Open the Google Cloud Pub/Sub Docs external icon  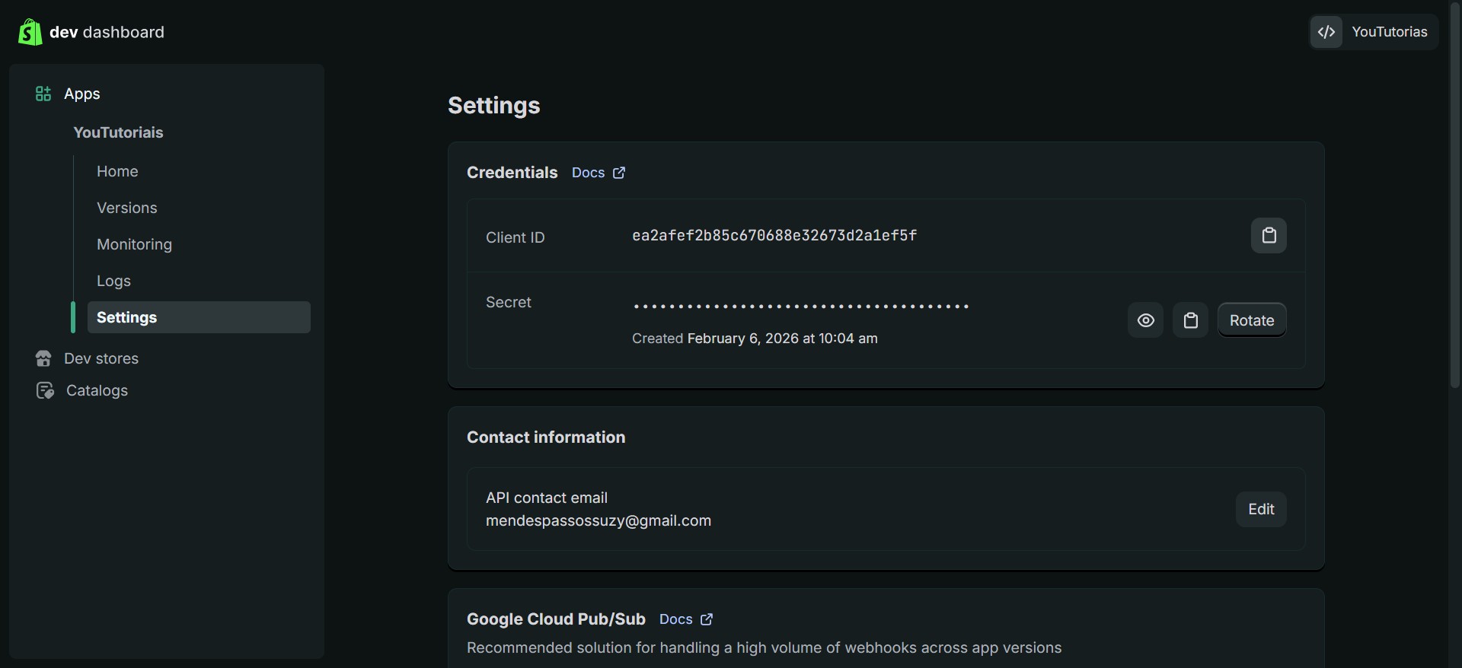(x=707, y=619)
